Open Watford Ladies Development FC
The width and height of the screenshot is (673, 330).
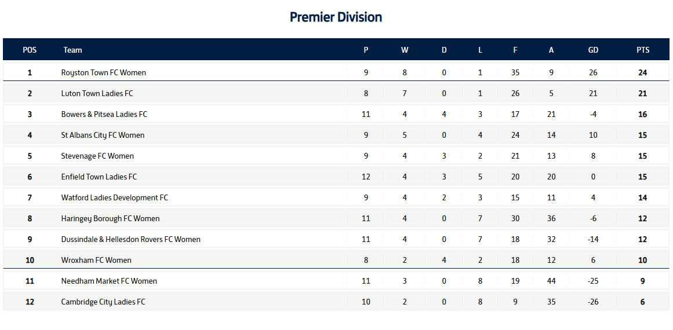click(114, 197)
